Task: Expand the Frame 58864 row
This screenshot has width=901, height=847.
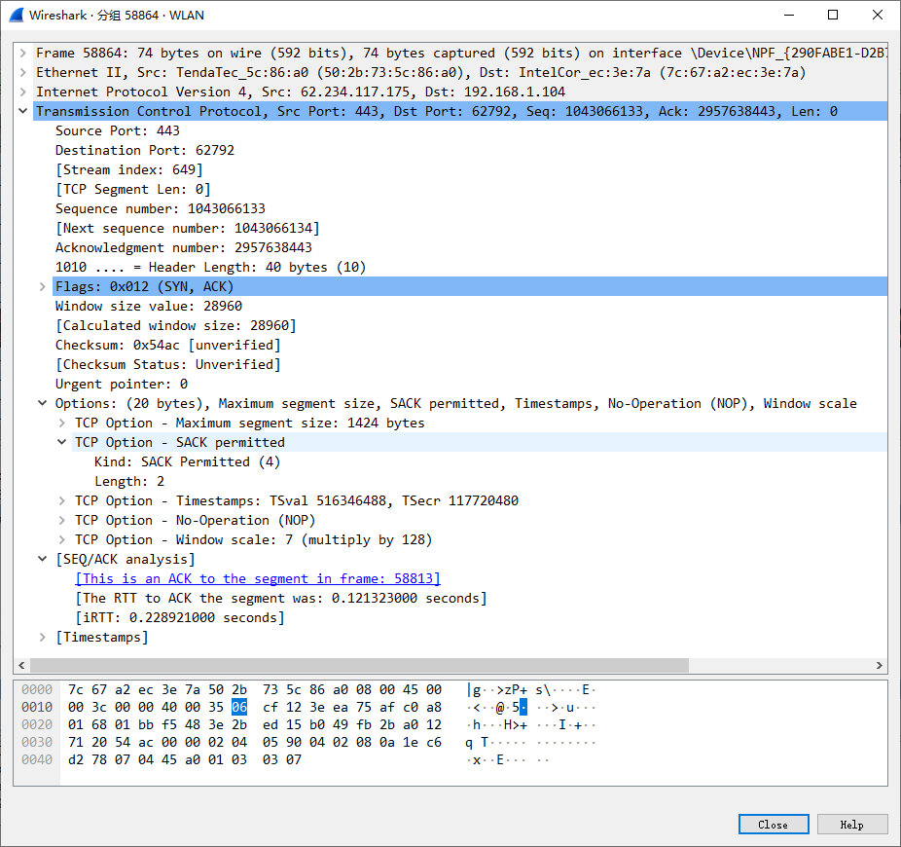Action: click(x=22, y=53)
